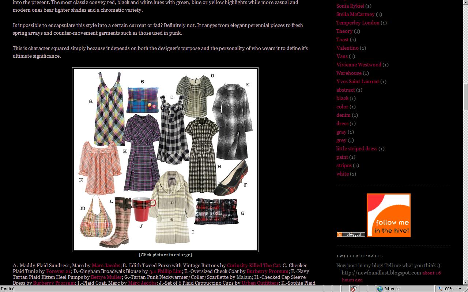This screenshot has width=468, height=292.
Task: Open the zoom level dropdown arrow
Action: [x=460, y=289]
